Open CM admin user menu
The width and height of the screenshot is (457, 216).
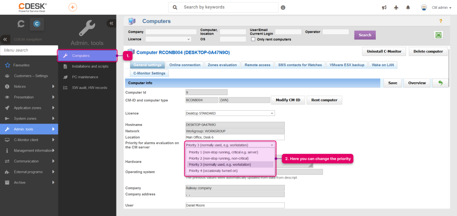(x=436, y=8)
